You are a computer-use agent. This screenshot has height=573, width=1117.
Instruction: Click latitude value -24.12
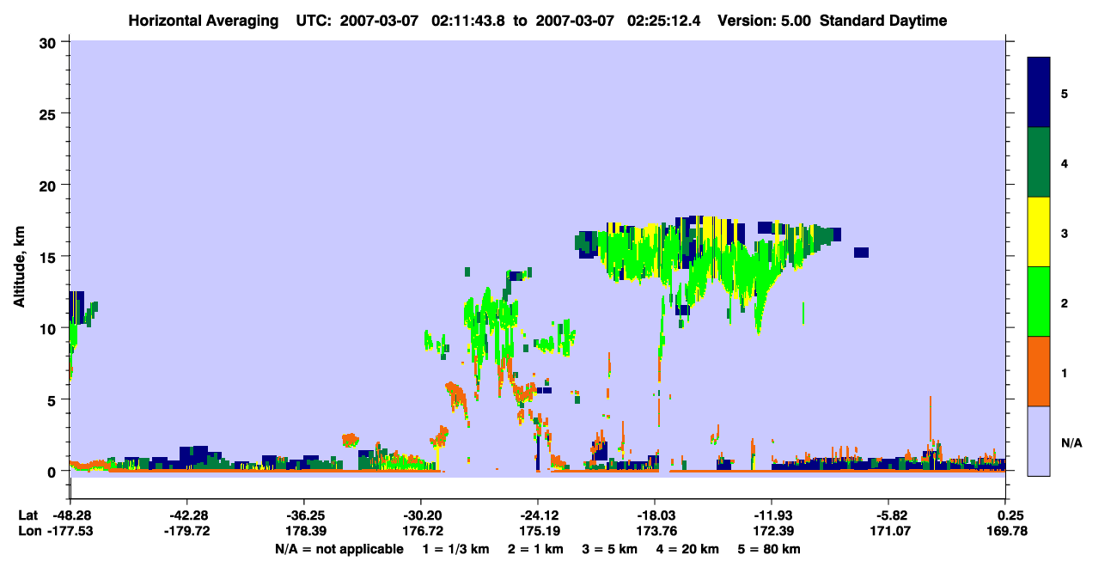click(537, 515)
